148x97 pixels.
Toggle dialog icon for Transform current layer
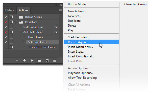[x=11, y=47]
